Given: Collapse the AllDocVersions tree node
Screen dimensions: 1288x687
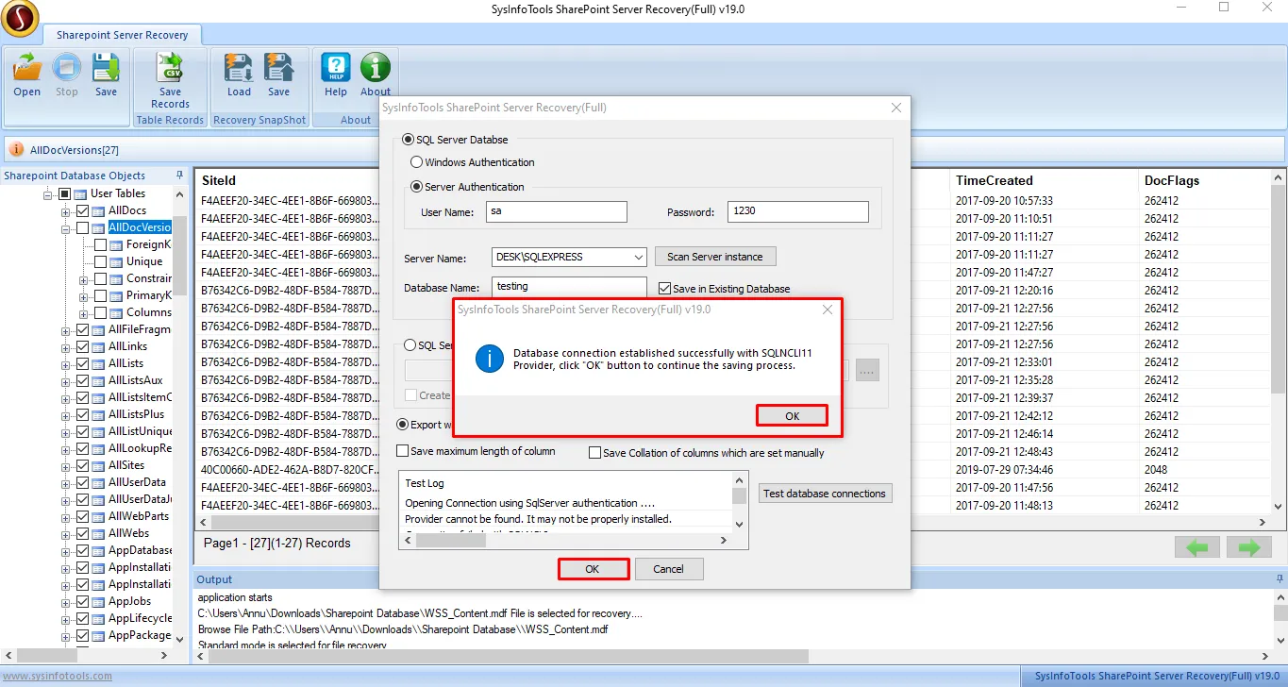Looking at the screenshot, I should [x=66, y=227].
